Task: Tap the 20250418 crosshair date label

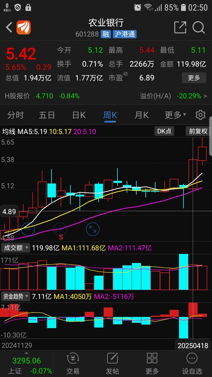Action: pyautogui.click(x=193, y=345)
